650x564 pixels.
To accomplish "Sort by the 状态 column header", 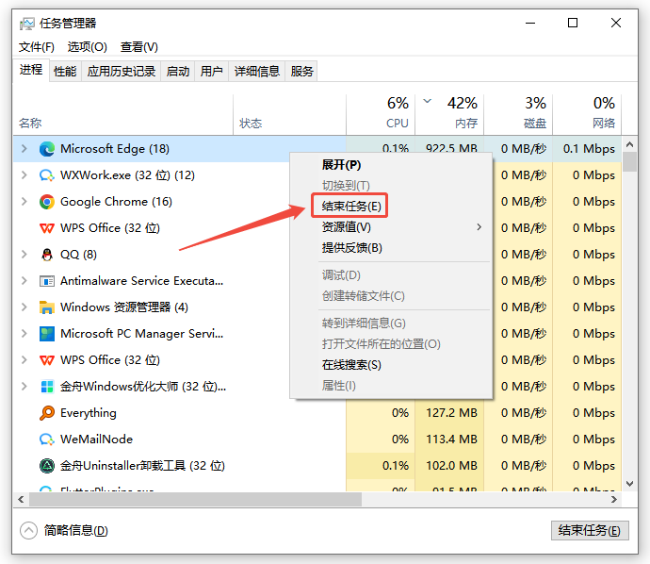I will (289, 115).
